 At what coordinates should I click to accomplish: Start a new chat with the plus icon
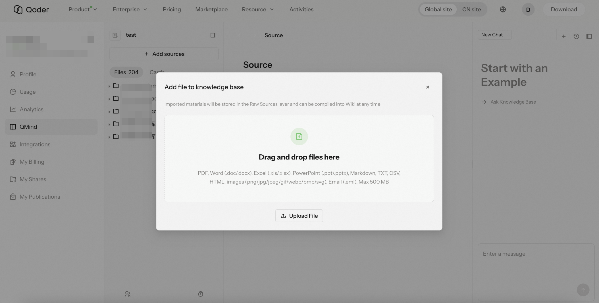563,36
